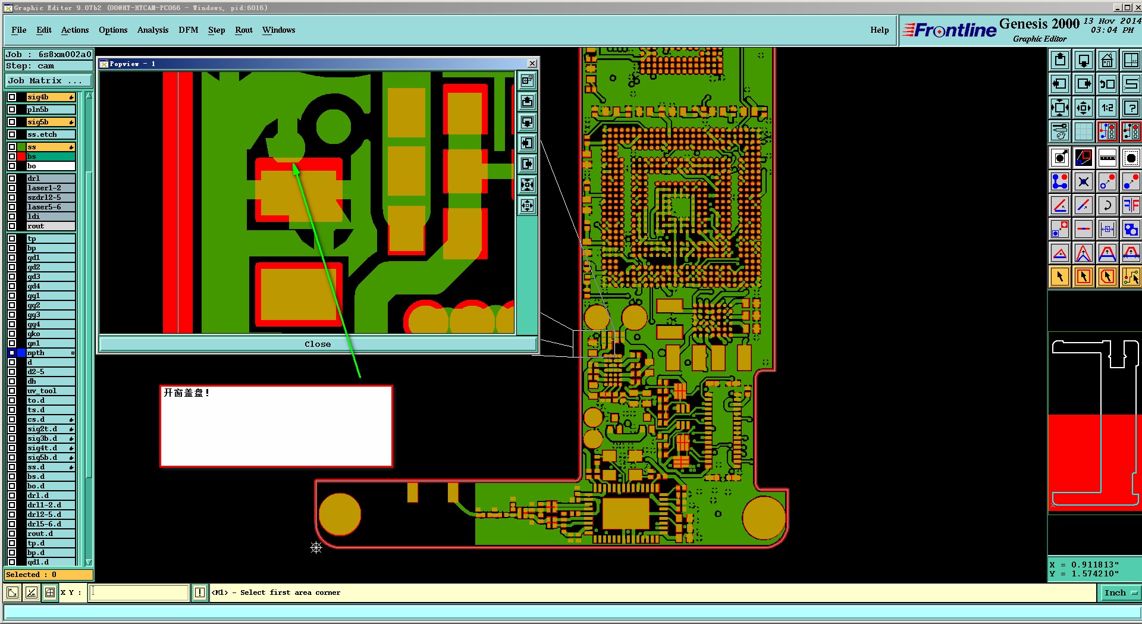The width and height of the screenshot is (1142, 624).
Task: Choose the single arrow select tool
Action: click(x=1060, y=277)
